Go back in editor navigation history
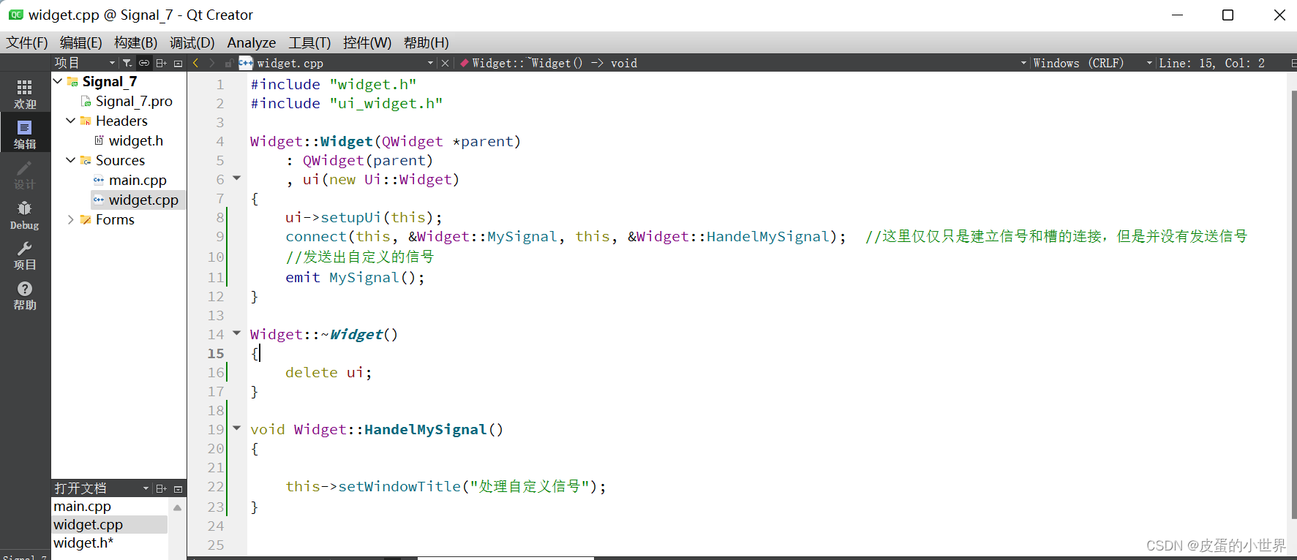Screen dimensions: 1297x560 point(196,63)
